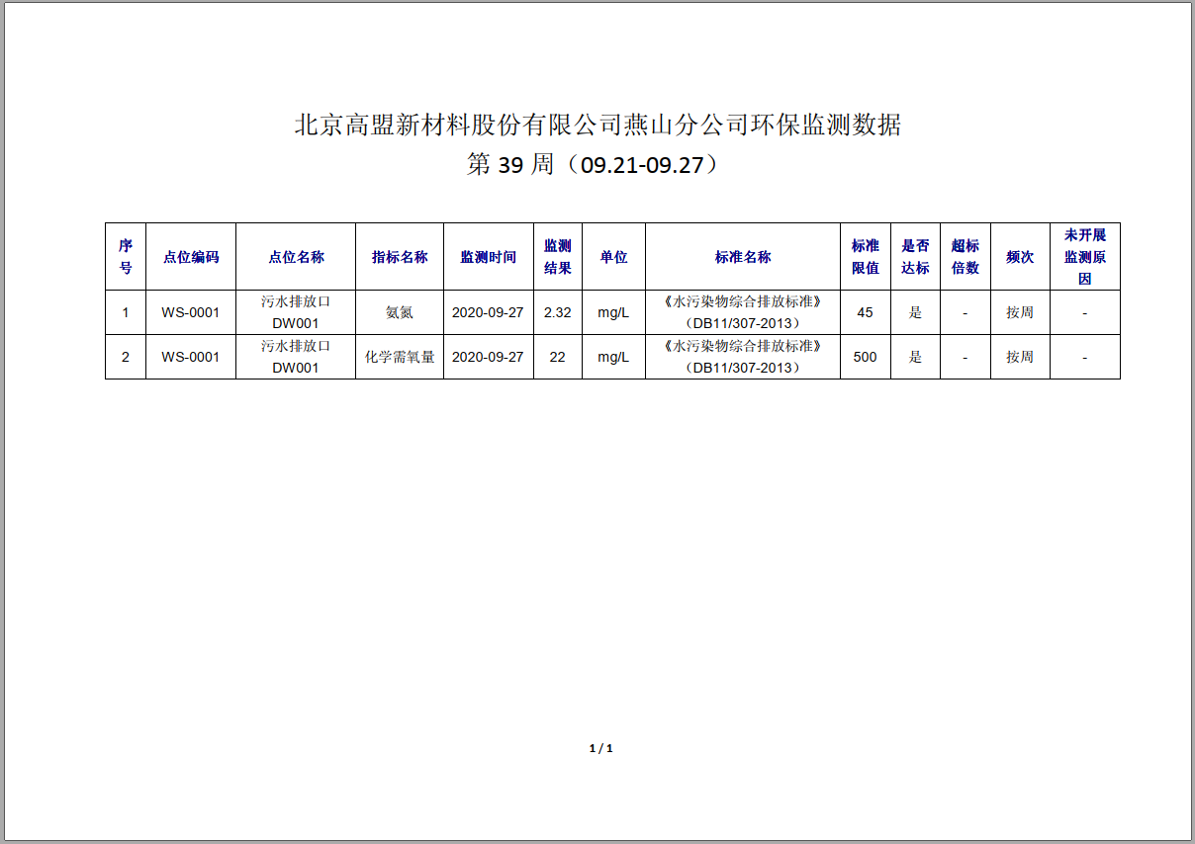The width and height of the screenshot is (1195, 844).
Task: Click the 监测时间 column header
Action: coord(488,256)
